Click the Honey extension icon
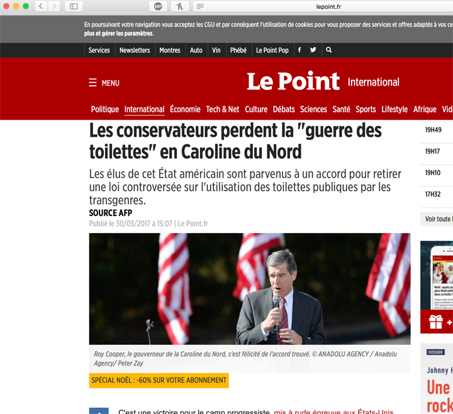453x414 pixels. 179,6
